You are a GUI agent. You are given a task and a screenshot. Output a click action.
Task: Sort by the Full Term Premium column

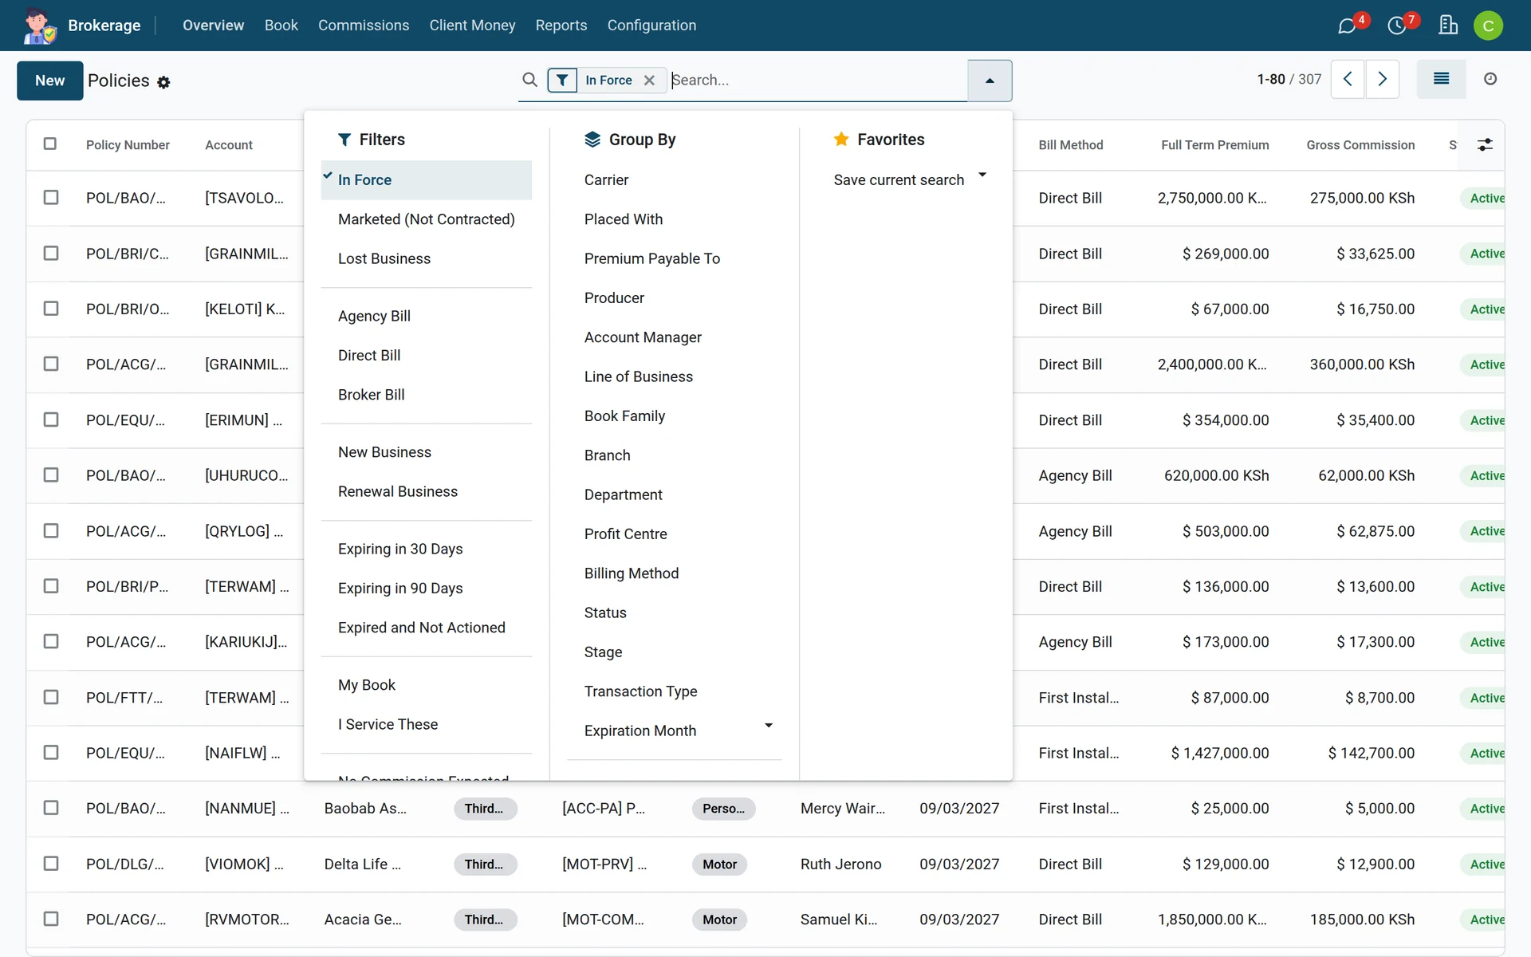pos(1214,145)
